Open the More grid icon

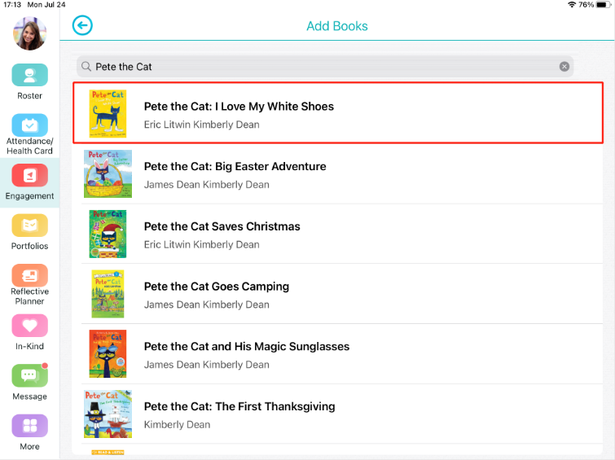(30, 426)
